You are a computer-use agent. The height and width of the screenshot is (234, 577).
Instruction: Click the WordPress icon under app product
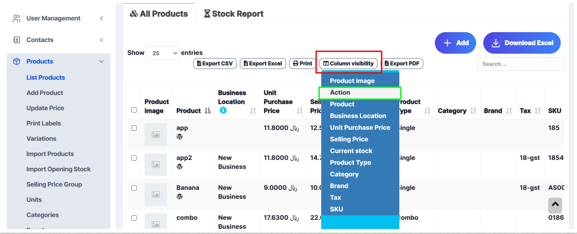click(x=179, y=137)
